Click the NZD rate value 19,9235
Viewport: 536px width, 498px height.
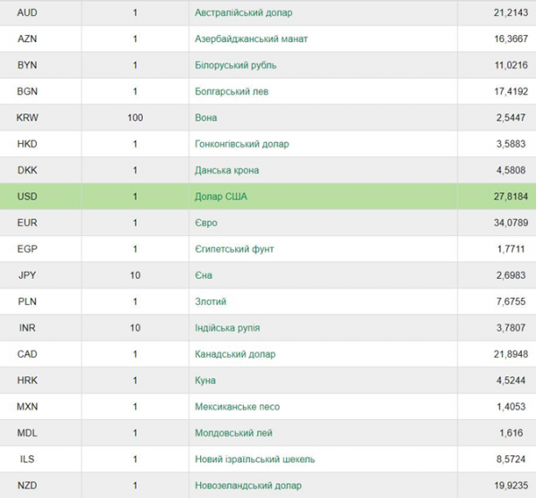click(x=511, y=485)
